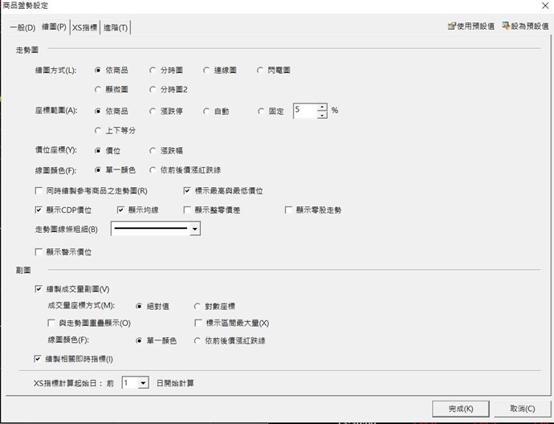This screenshot has width=554, height=424.
Task: Select 對數座標 volume axis option
Action: [198, 306]
